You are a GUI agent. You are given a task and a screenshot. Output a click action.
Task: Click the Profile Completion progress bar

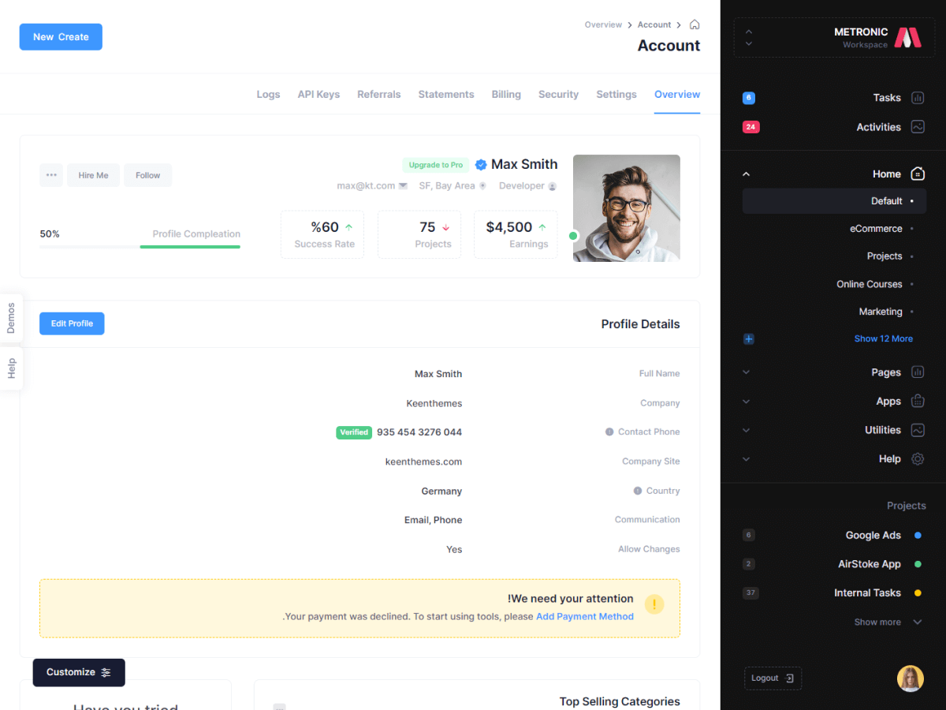click(140, 247)
